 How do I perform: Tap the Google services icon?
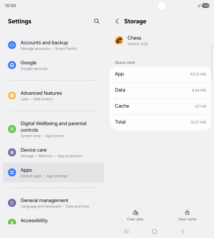pyautogui.click(x=12, y=65)
